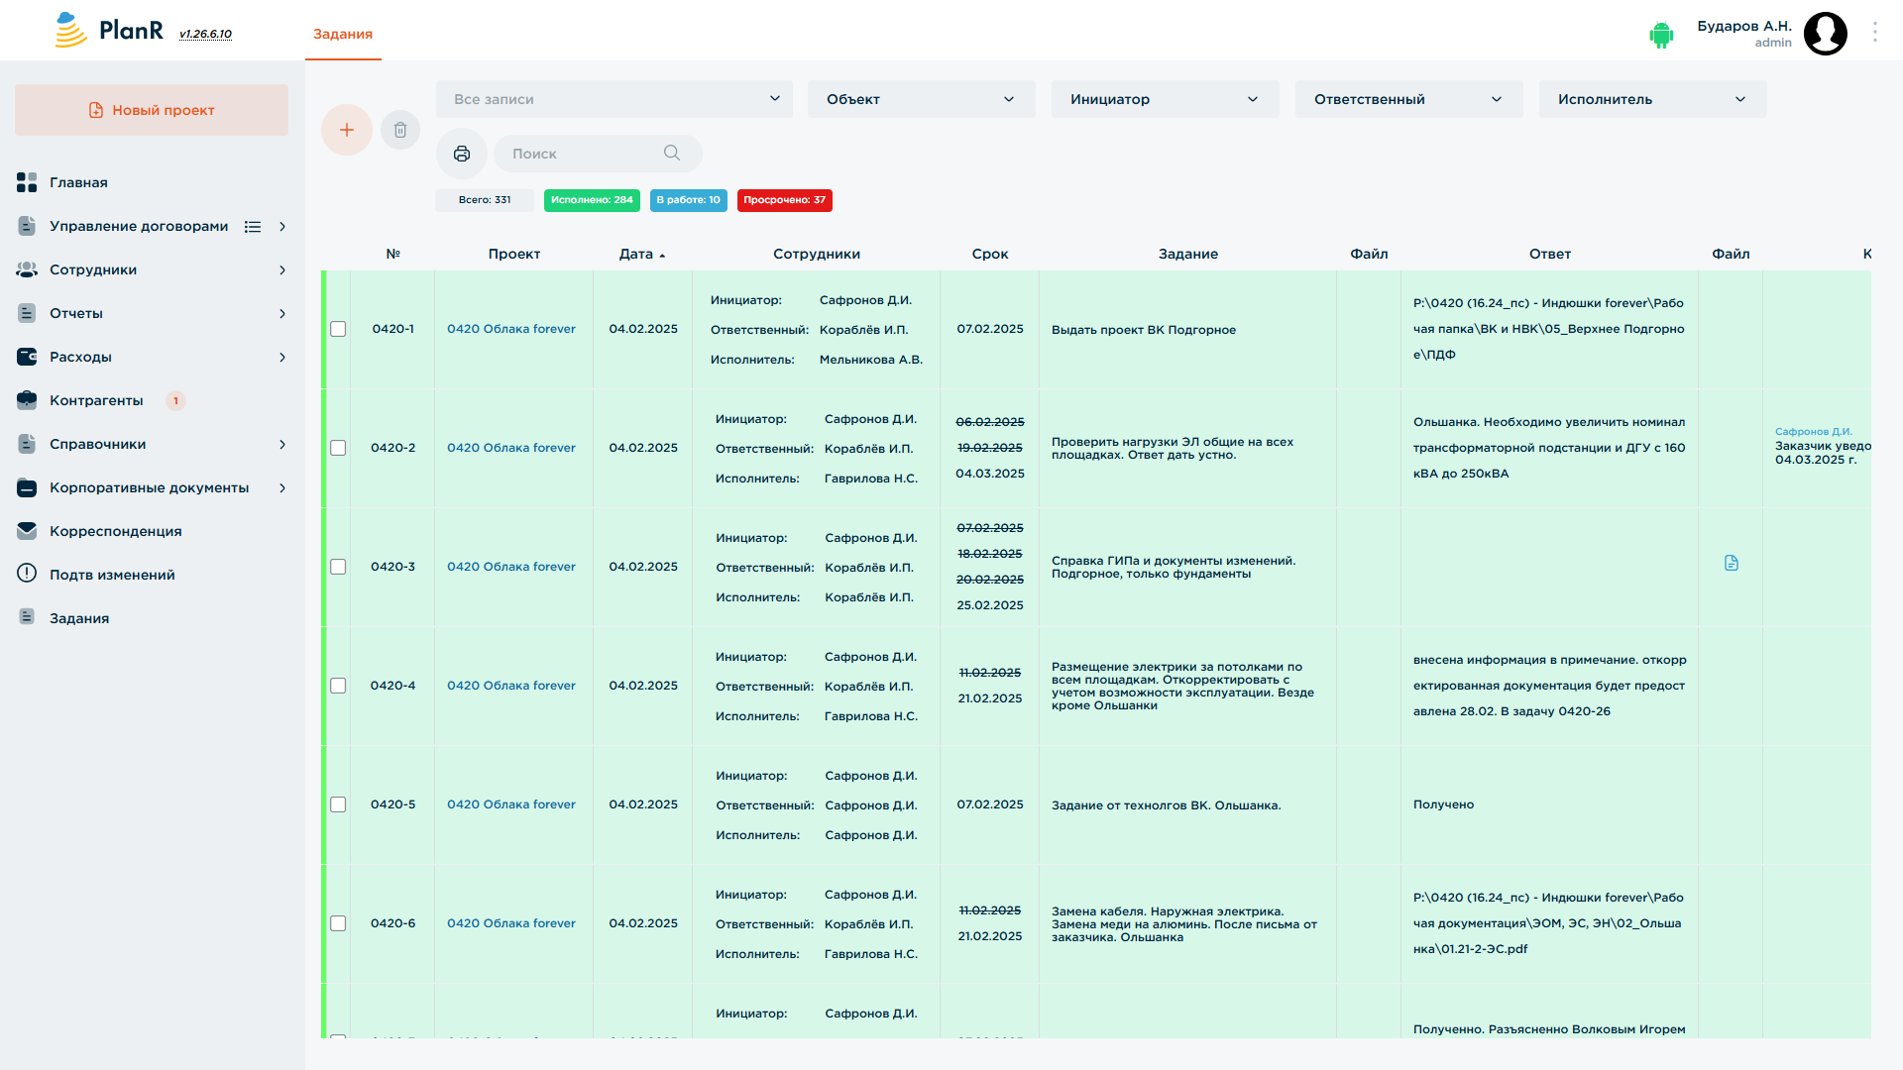
Task: Switch to the Задания top tab
Action: tap(343, 34)
